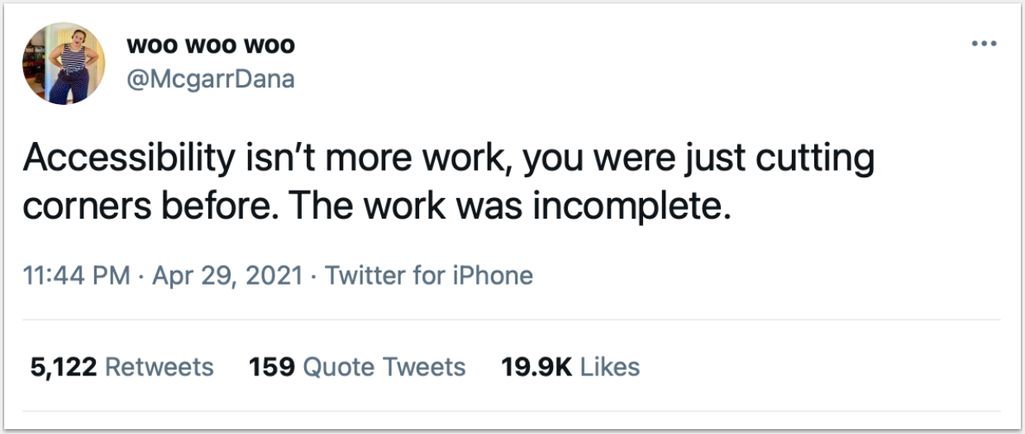Viewport: 1025px width, 434px height.
Task: Show who retweeted via the Retweets label
Action: click(159, 366)
